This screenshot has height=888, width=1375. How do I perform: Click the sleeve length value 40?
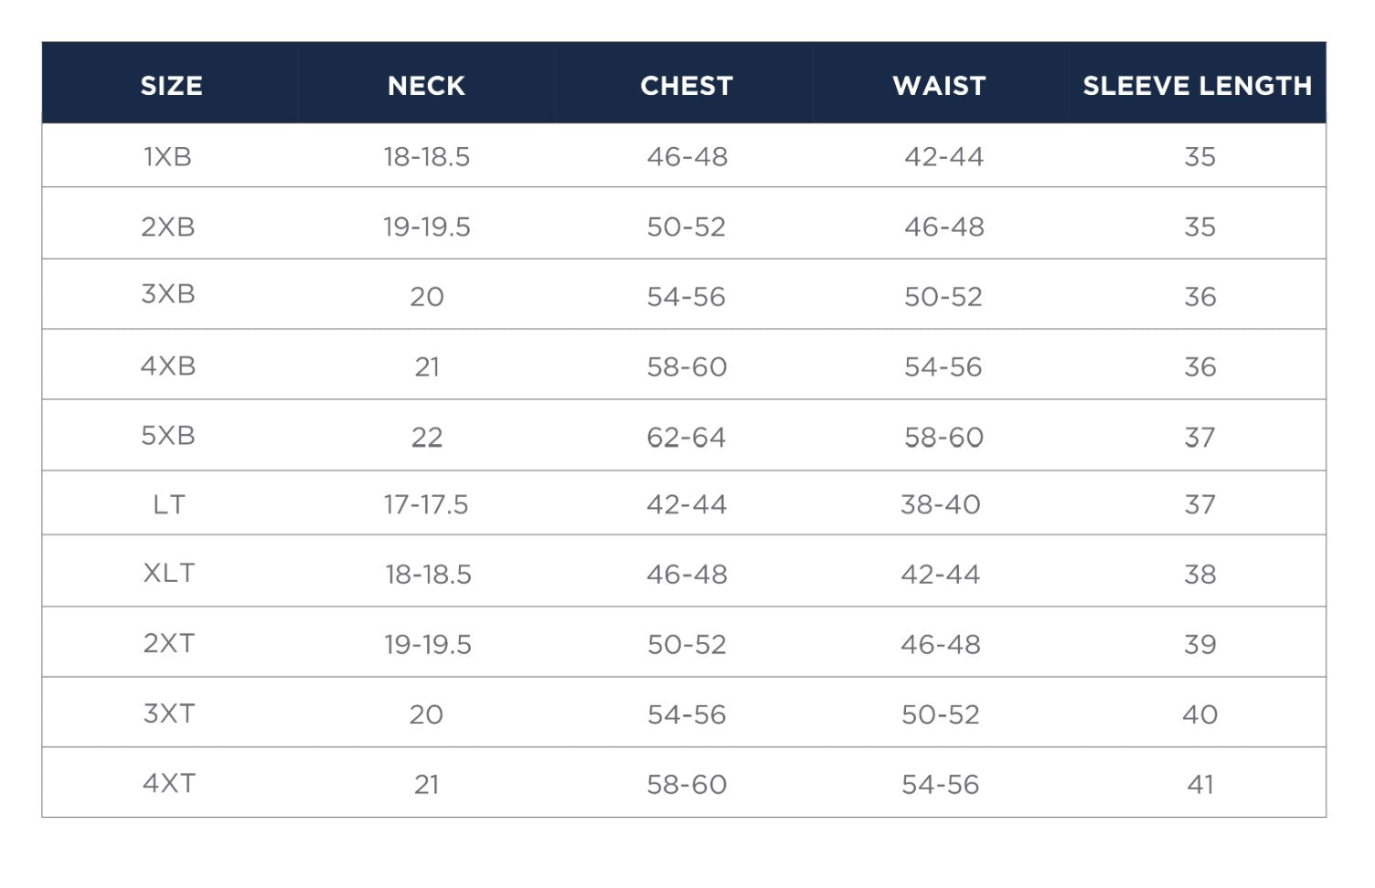click(x=1199, y=714)
